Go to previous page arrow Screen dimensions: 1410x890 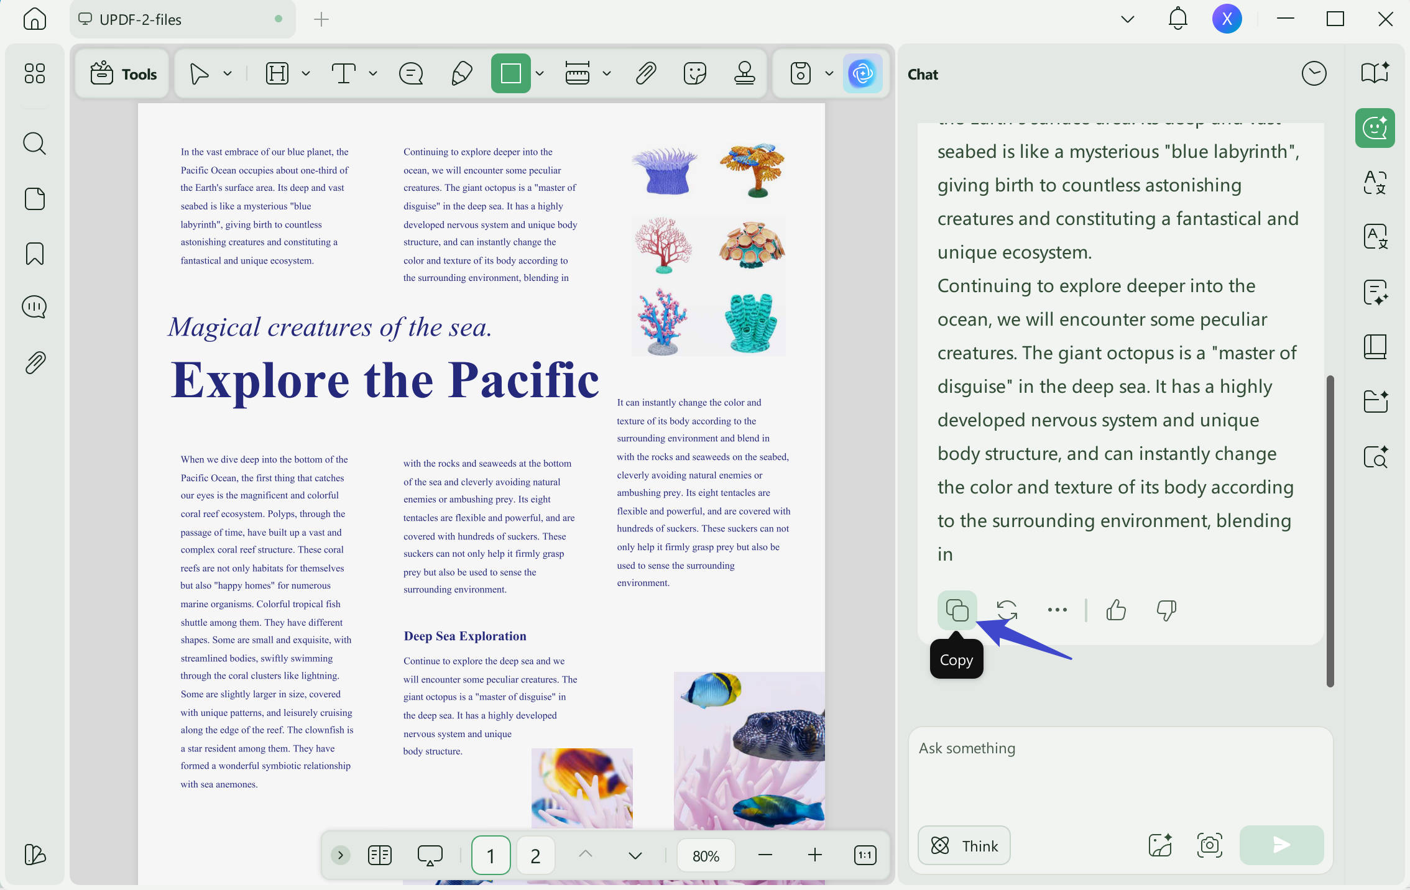click(585, 855)
